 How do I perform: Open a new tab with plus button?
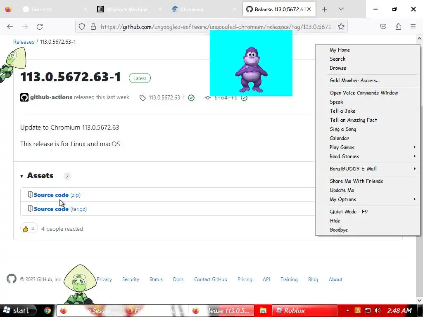tap(325, 9)
